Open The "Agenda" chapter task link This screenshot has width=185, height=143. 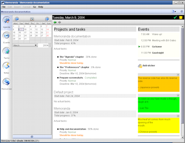point(72,57)
